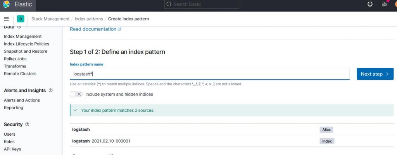Click the Index badge
This screenshot has width=397, height=155.
(327, 141)
